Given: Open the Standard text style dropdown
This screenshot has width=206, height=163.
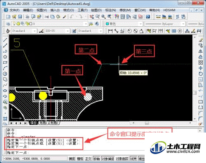Looking at the screenshot, I should click(35, 31).
